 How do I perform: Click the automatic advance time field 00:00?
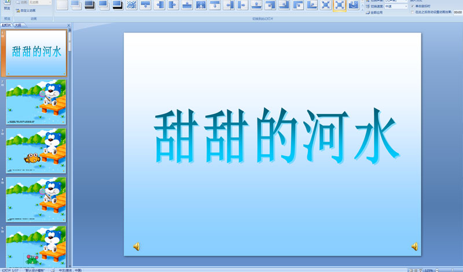pos(458,12)
